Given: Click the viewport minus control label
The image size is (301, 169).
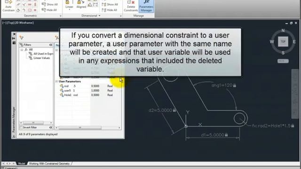Looking at the screenshot, I should [x=4, y=23].
